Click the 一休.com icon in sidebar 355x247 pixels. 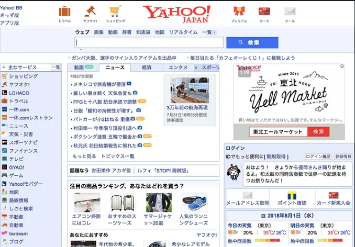(4, 109)
